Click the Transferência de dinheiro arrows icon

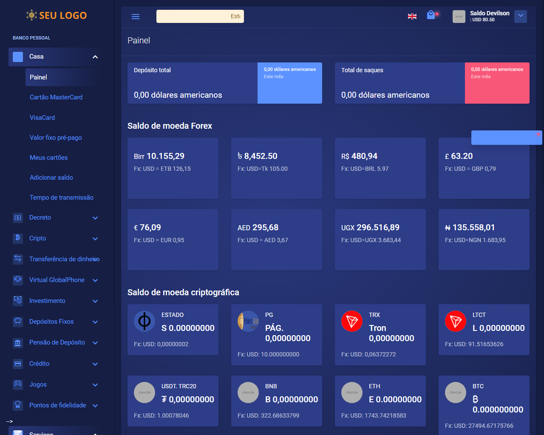18,259
